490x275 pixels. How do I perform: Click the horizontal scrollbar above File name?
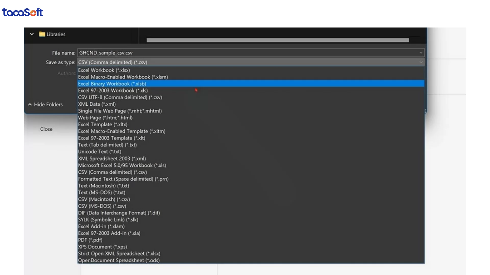point(278,40)
